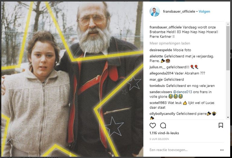Open allegonda2014 commenter profile
232x158 pixels.
click(161, 73)
